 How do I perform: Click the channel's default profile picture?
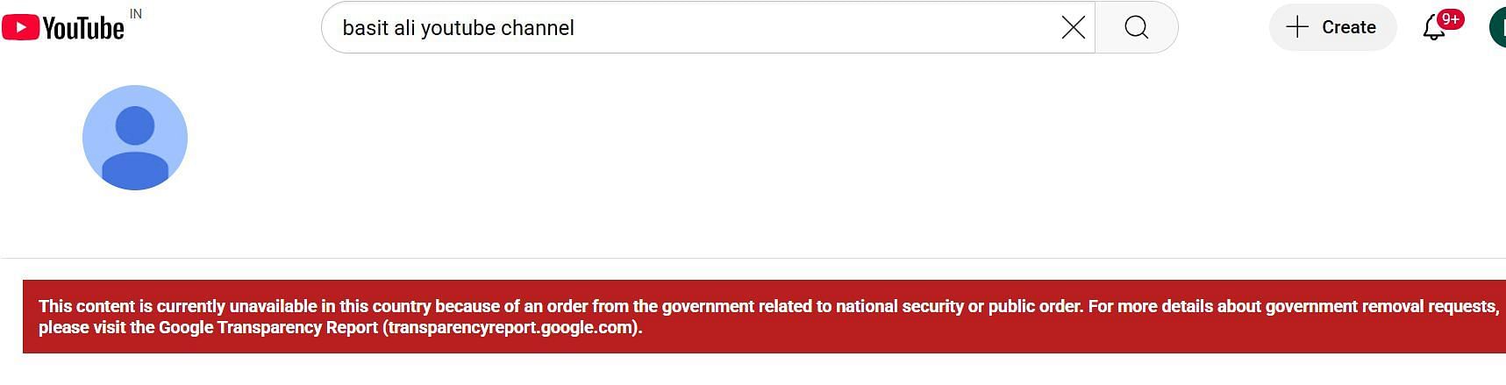click(135, 138)
